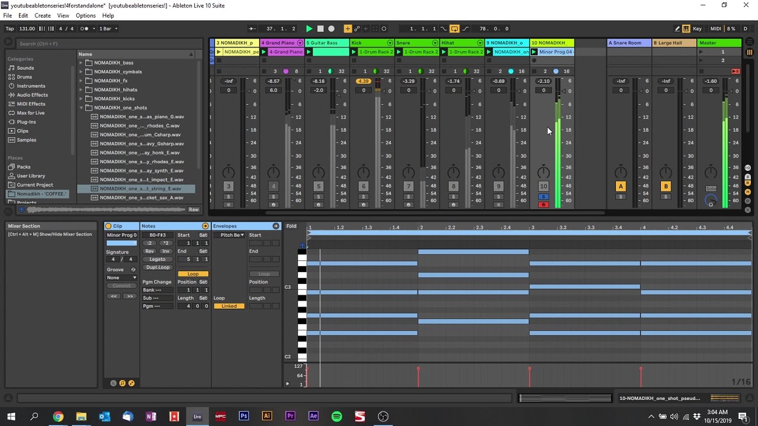Click the Stop transport button
The height and width of the screenshot is (426, 758).
point(320,28)
